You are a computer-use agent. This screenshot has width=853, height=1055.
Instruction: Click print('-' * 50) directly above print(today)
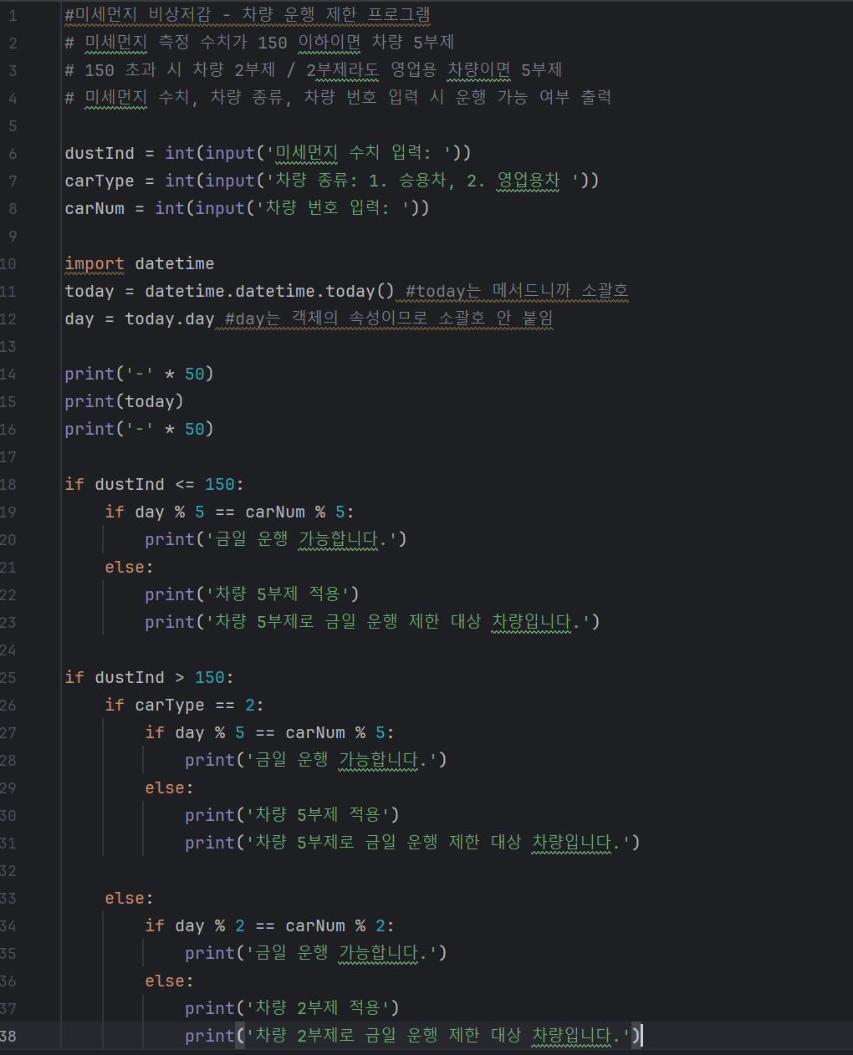[139, 374]
